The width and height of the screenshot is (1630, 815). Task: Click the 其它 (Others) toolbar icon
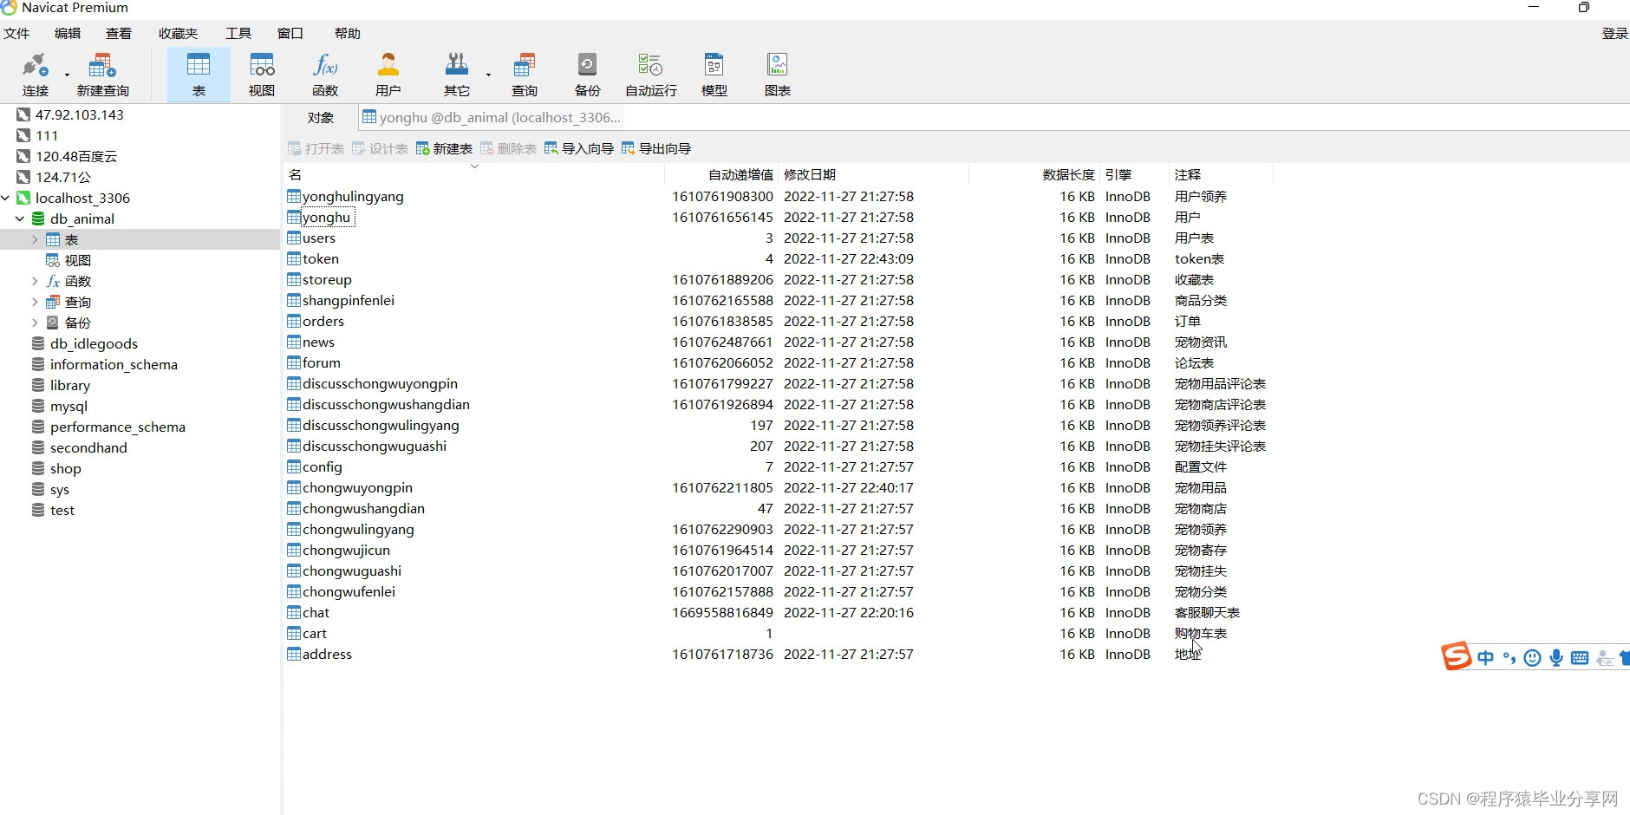[x=456, y=75]
